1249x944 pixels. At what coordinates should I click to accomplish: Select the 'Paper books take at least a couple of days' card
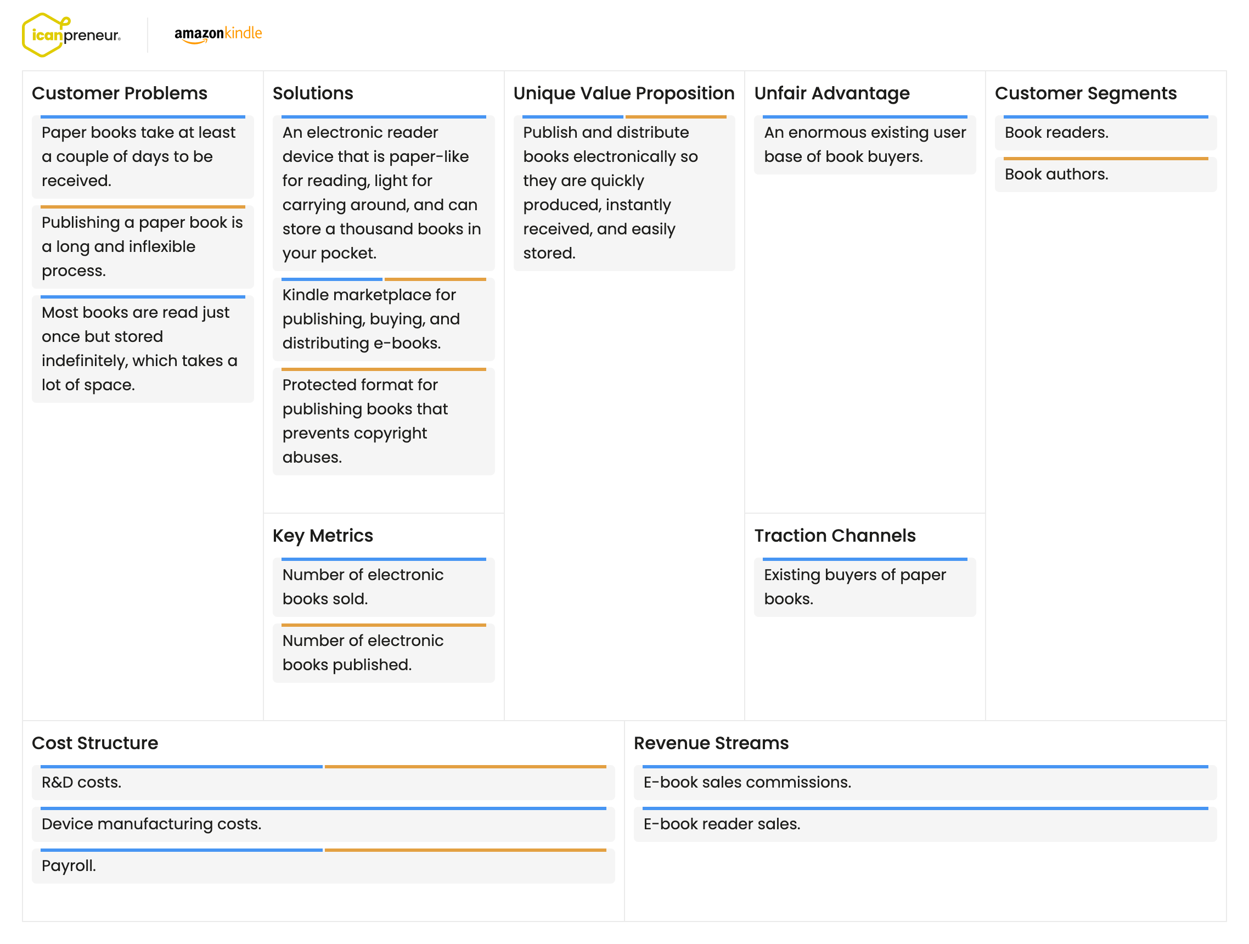142,156
